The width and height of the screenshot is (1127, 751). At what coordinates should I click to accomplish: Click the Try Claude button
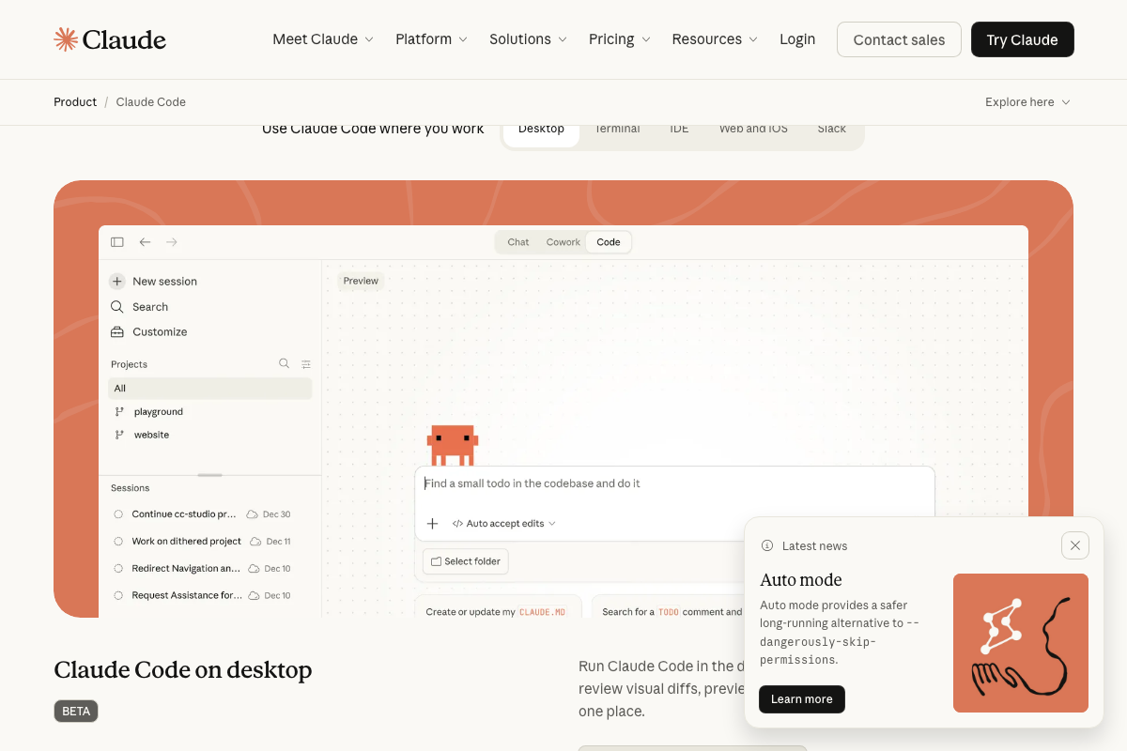[x=1022, y=39]
